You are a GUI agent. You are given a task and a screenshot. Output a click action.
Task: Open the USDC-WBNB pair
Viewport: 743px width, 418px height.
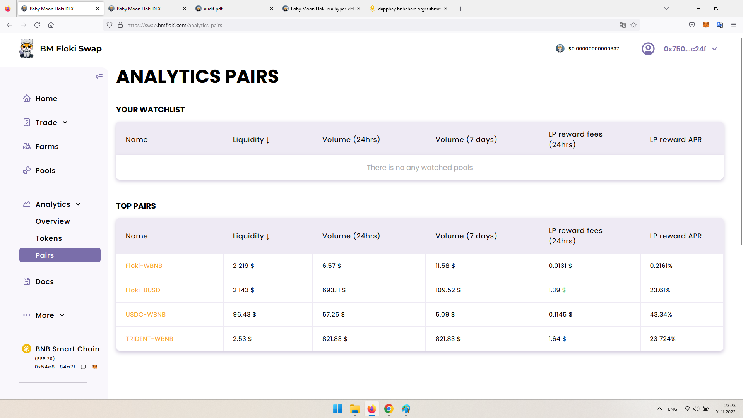pyautogui.click(x=146, y=315)
